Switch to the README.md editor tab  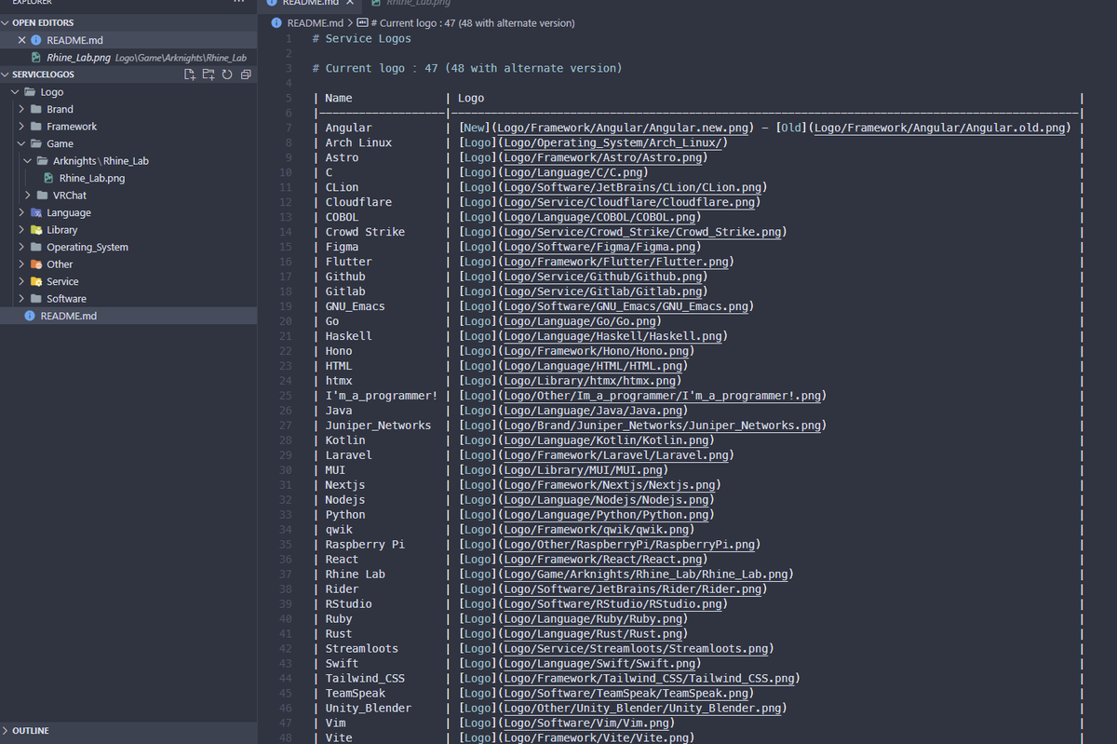pos(310,4)
